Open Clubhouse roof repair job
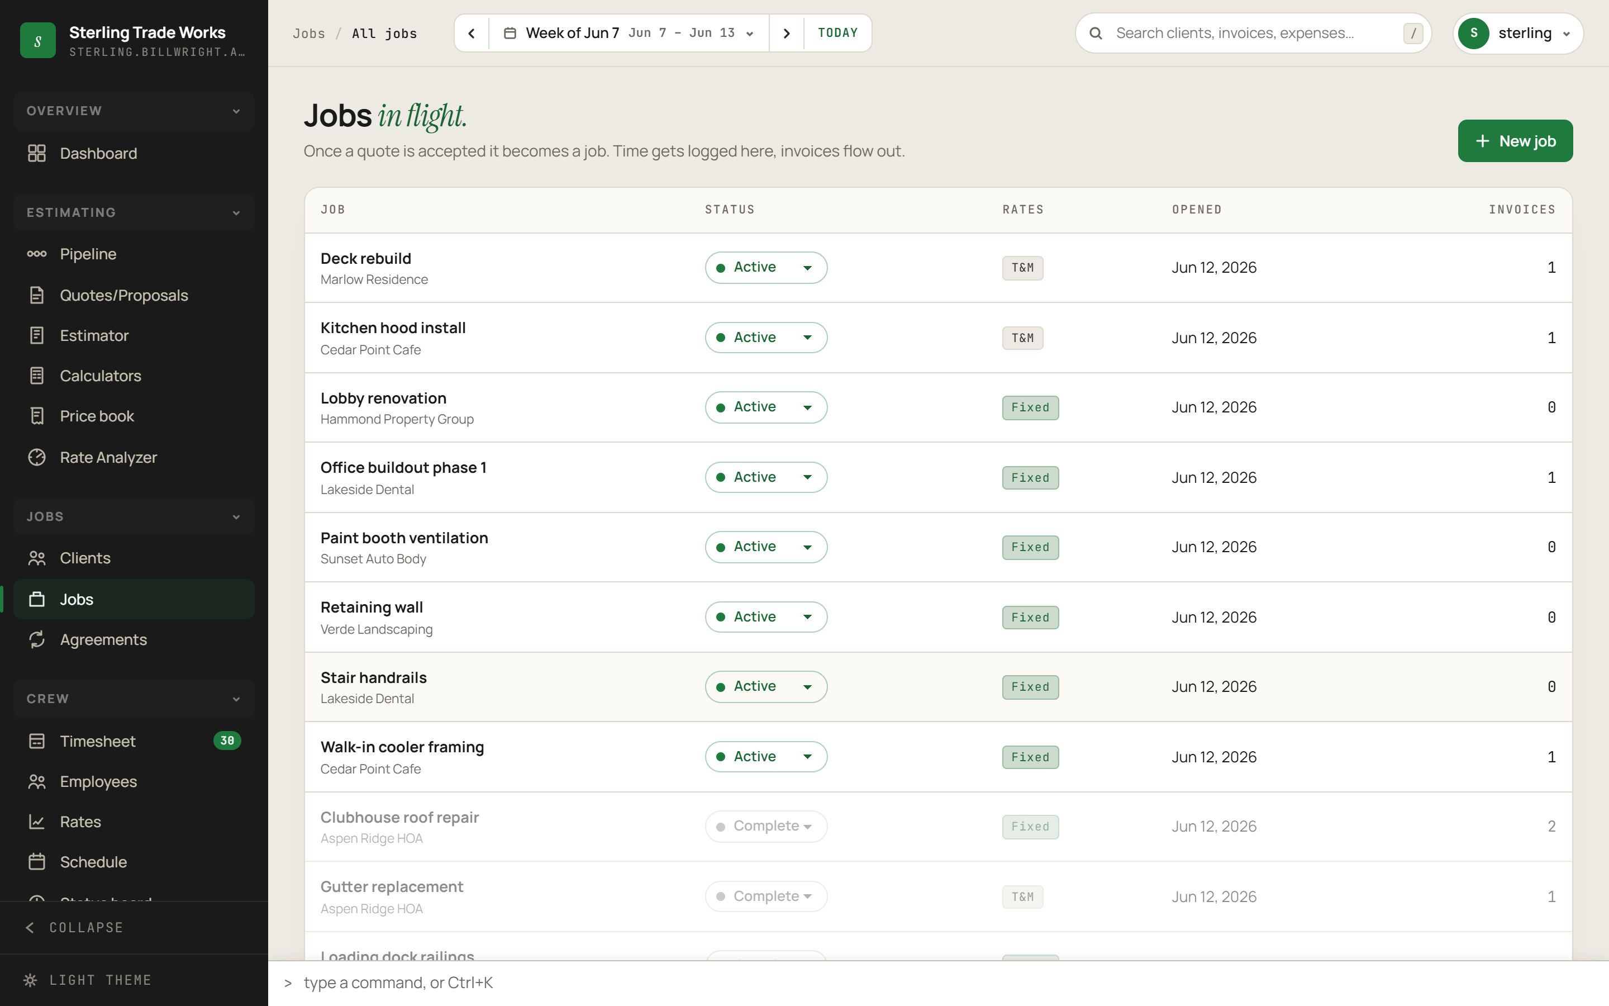The height and width of the screenshot is (1006, 1609). [x=399, y=817]
